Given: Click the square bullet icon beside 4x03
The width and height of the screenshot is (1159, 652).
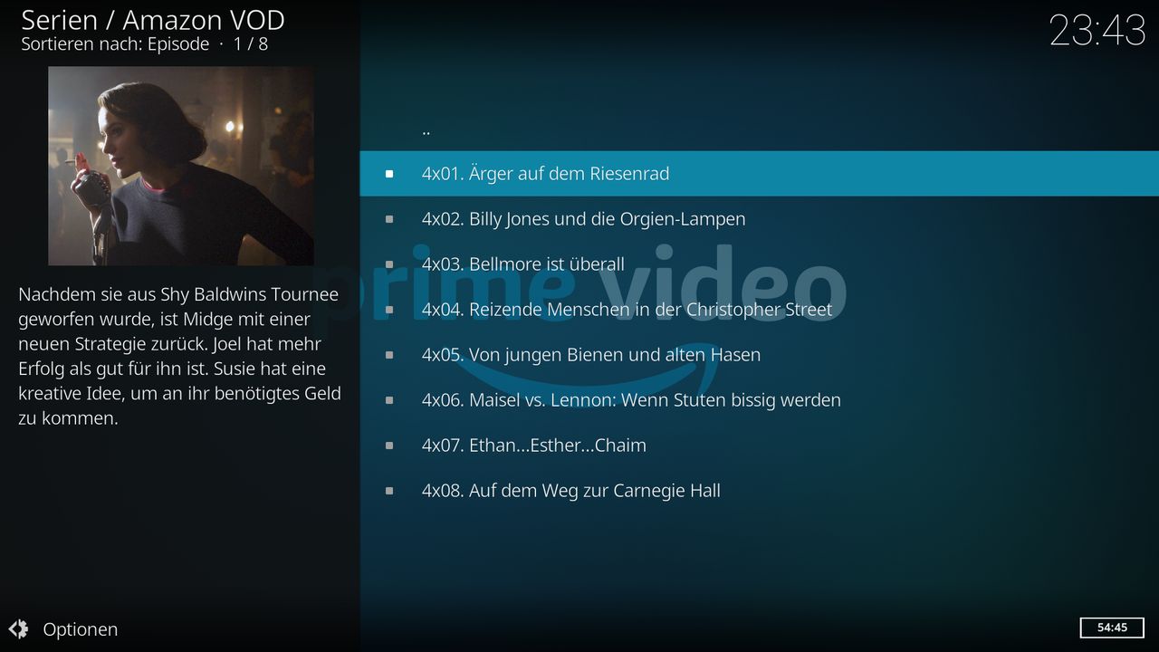Looking at the screenshot, I should point(389,264).
